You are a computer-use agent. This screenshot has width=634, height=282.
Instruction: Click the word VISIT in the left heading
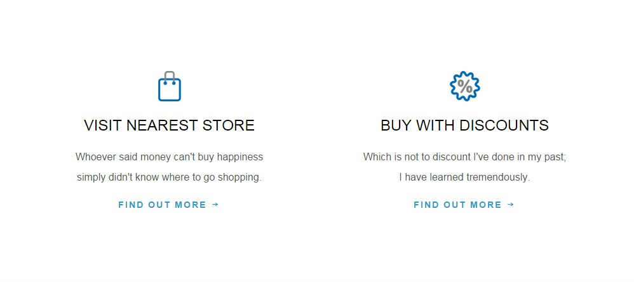(x=102, y=125)
